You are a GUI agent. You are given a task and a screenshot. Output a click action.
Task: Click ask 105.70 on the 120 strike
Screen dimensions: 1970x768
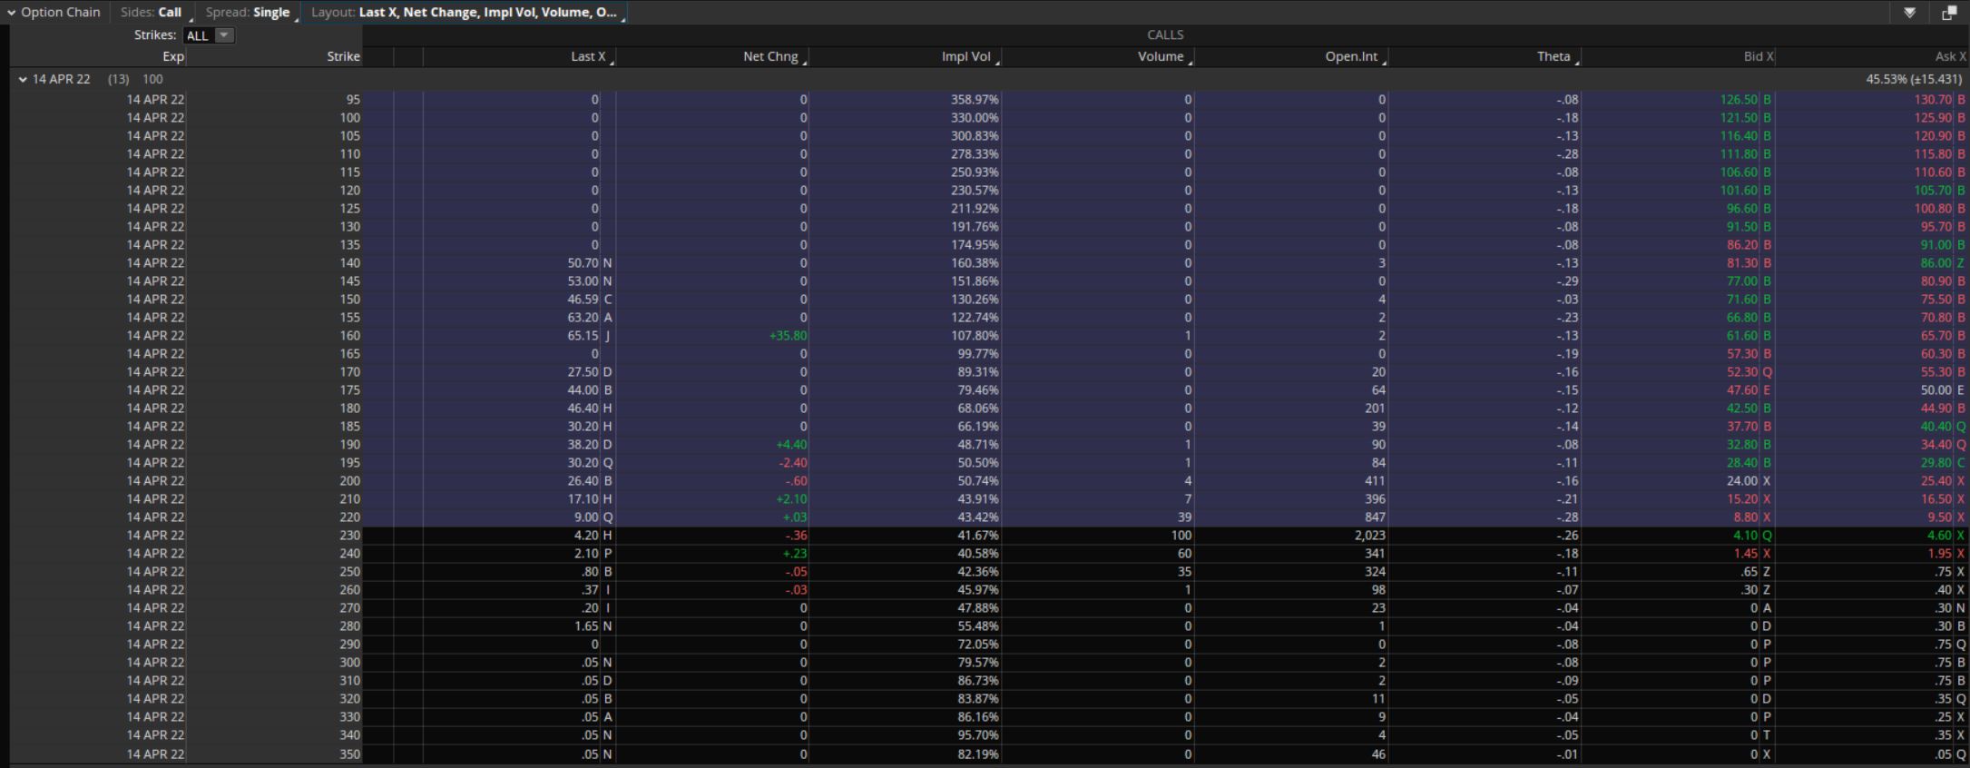1933,191
